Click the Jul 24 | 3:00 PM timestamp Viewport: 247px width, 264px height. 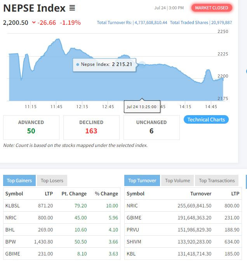[169, 8]
